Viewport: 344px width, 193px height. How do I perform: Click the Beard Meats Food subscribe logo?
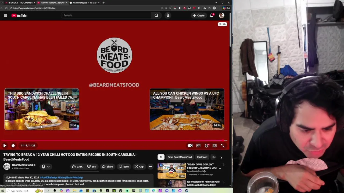114,55
